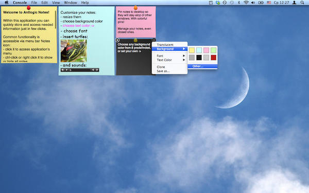
Task: Pick the black background swatch
Action: pyautogui.click(x=199, y=58)
